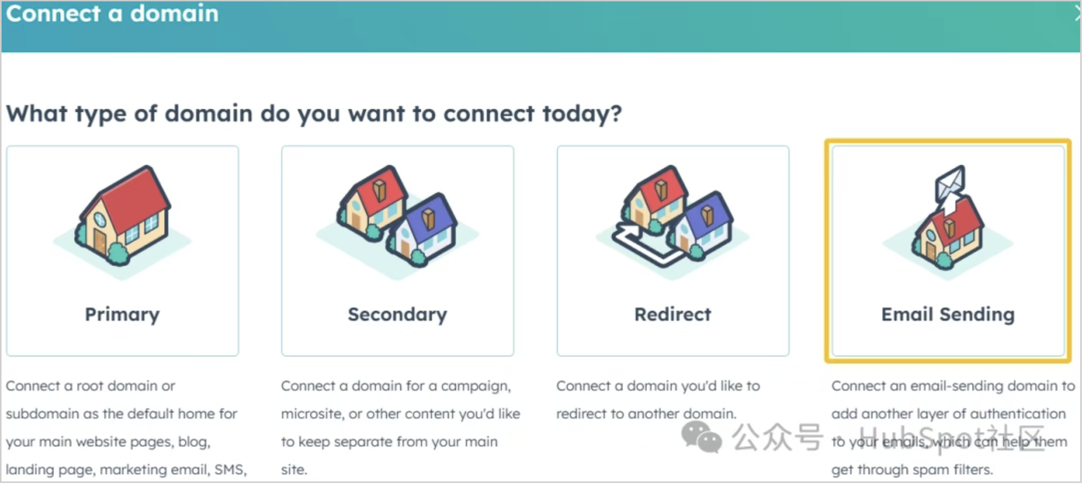Close the Connect a domain dialog

pyautogui.click(x=1079, y=14)
